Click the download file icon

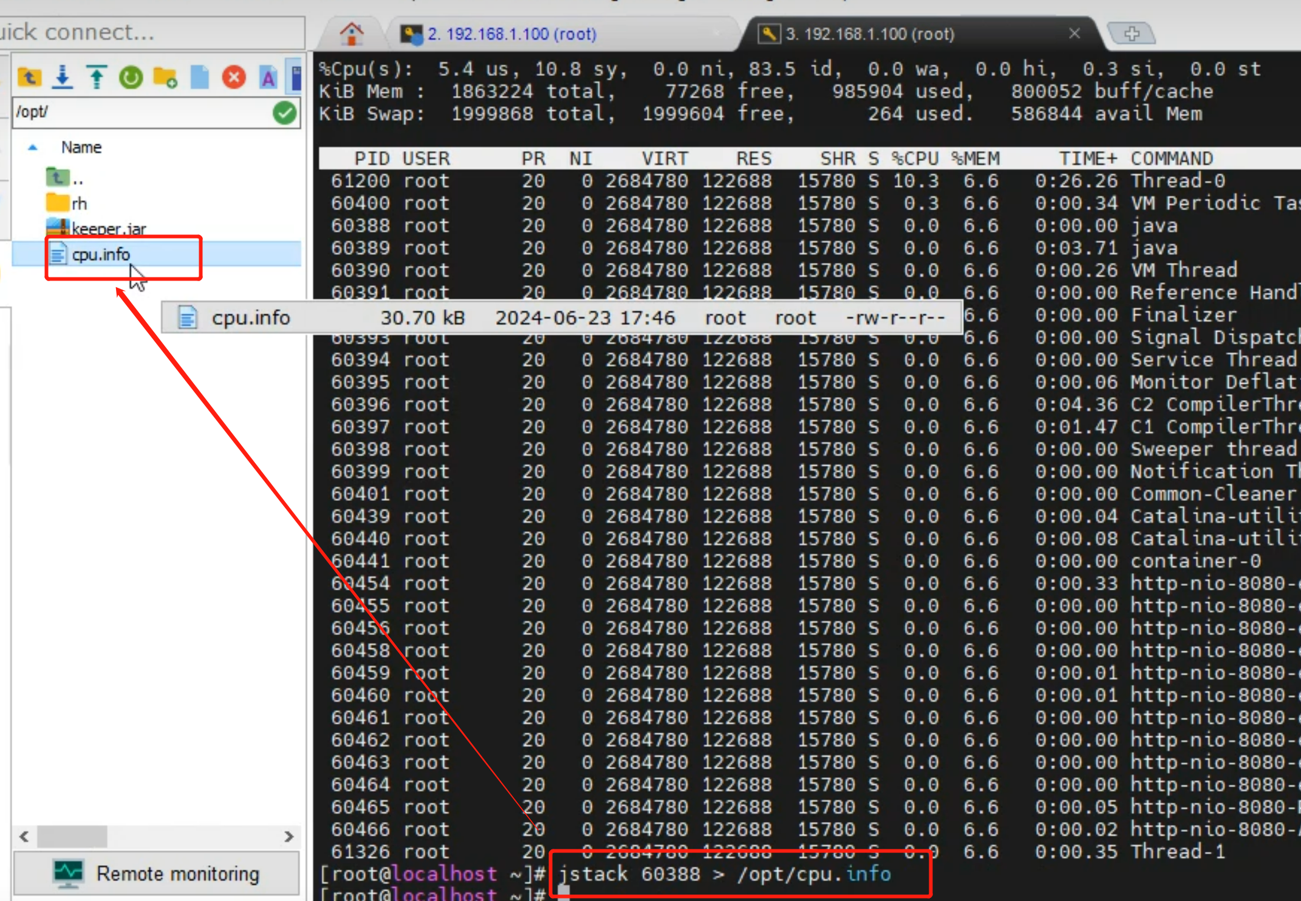[x=63, y=77]
